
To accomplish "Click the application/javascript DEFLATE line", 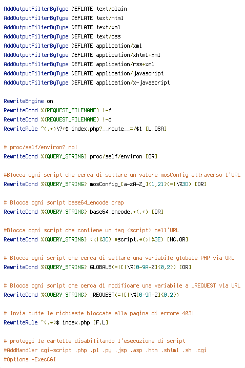I will point(84,73).
